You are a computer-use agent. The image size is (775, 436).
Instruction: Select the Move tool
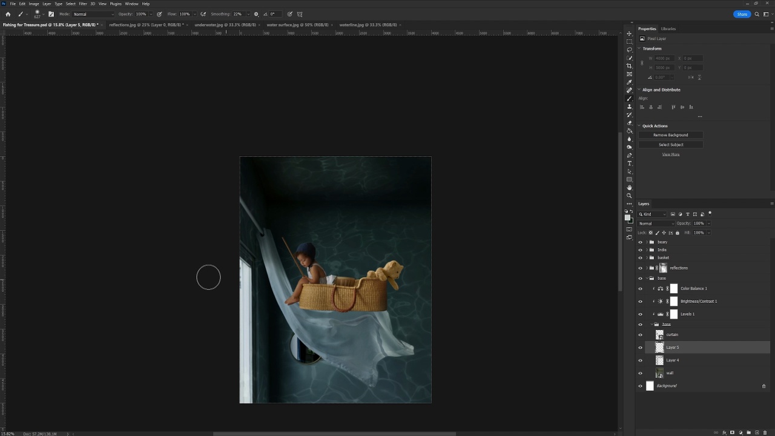(629, 33)
